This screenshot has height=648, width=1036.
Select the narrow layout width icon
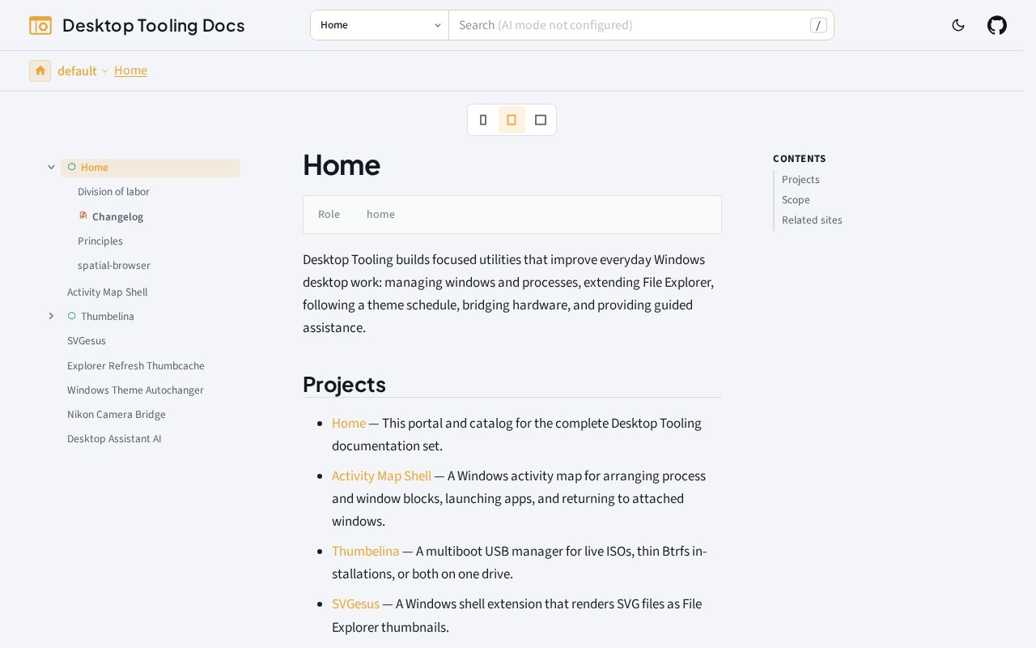[x=483, y=120]
